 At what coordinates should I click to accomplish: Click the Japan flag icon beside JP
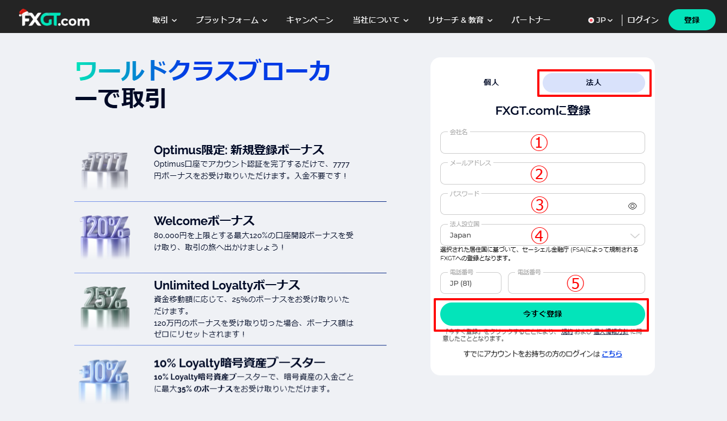tap(590, 20)
